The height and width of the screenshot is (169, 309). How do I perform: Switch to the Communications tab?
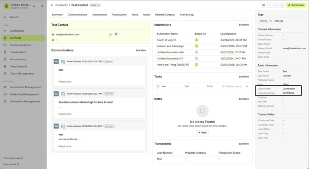coord(77,15)
